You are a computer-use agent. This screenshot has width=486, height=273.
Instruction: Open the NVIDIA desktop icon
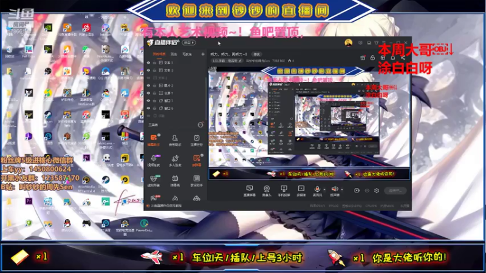(48, 28)
